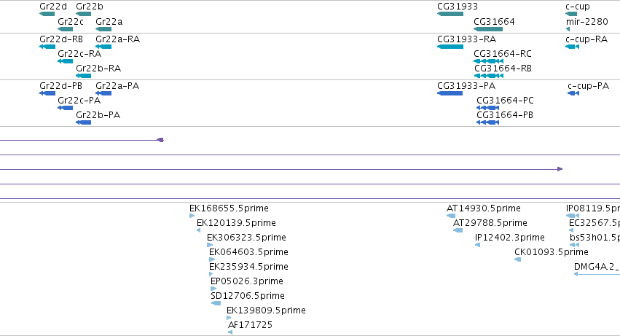Open the EK139809.5prime label

click(266, 310)
